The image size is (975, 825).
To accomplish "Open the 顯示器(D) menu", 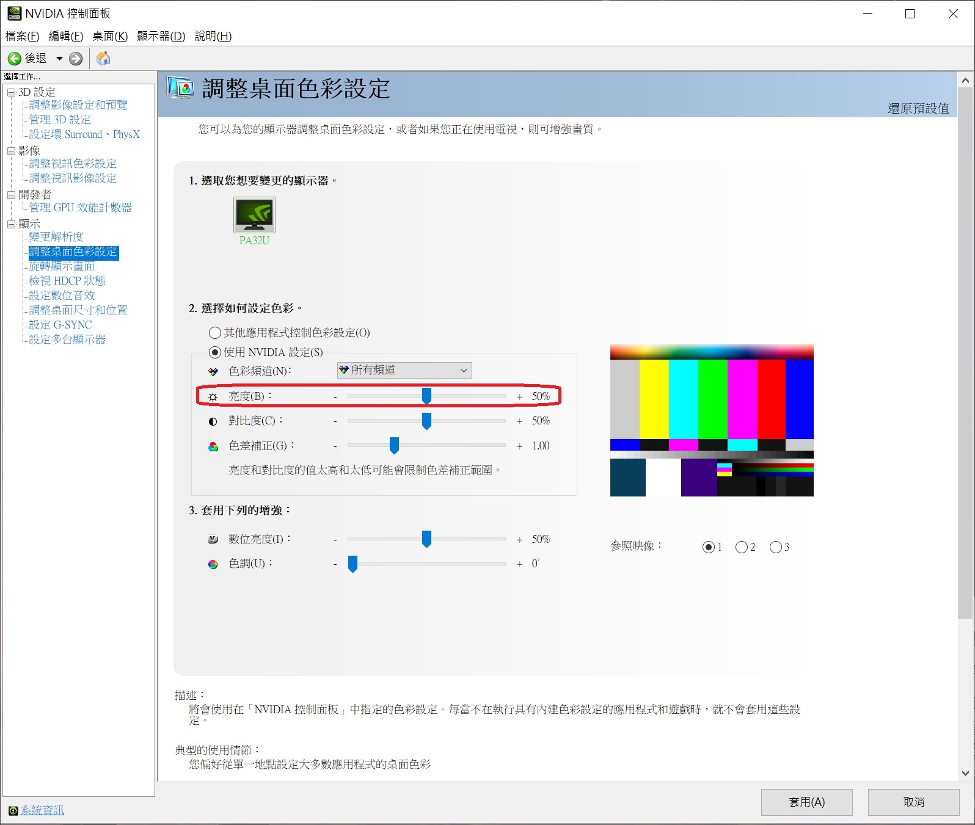I will coord(161,36).
